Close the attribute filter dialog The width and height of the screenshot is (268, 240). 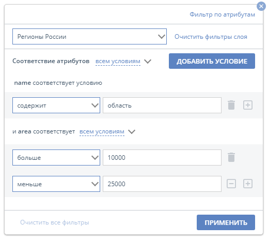261,6
